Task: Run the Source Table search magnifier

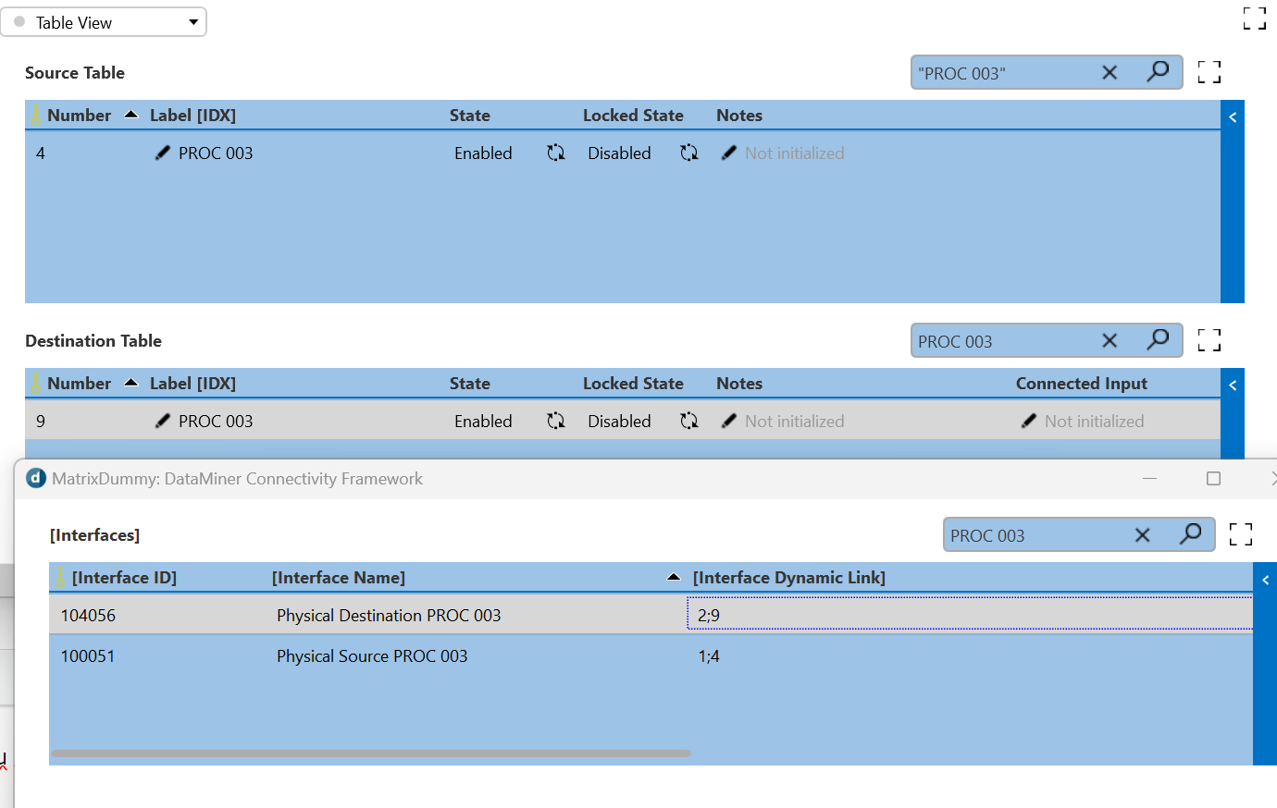Action: click(x=1158, y=71)
